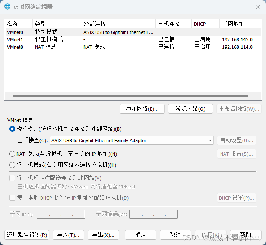Open NAT 设置(S)... button
Image resolution: width=266 pixels, height=245 pixels.
pyautogui.click(x=237, y=154)
